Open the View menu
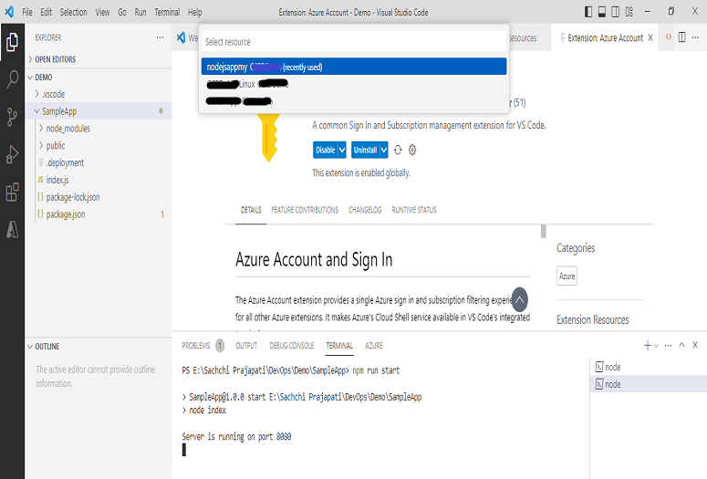 point(102,12)
